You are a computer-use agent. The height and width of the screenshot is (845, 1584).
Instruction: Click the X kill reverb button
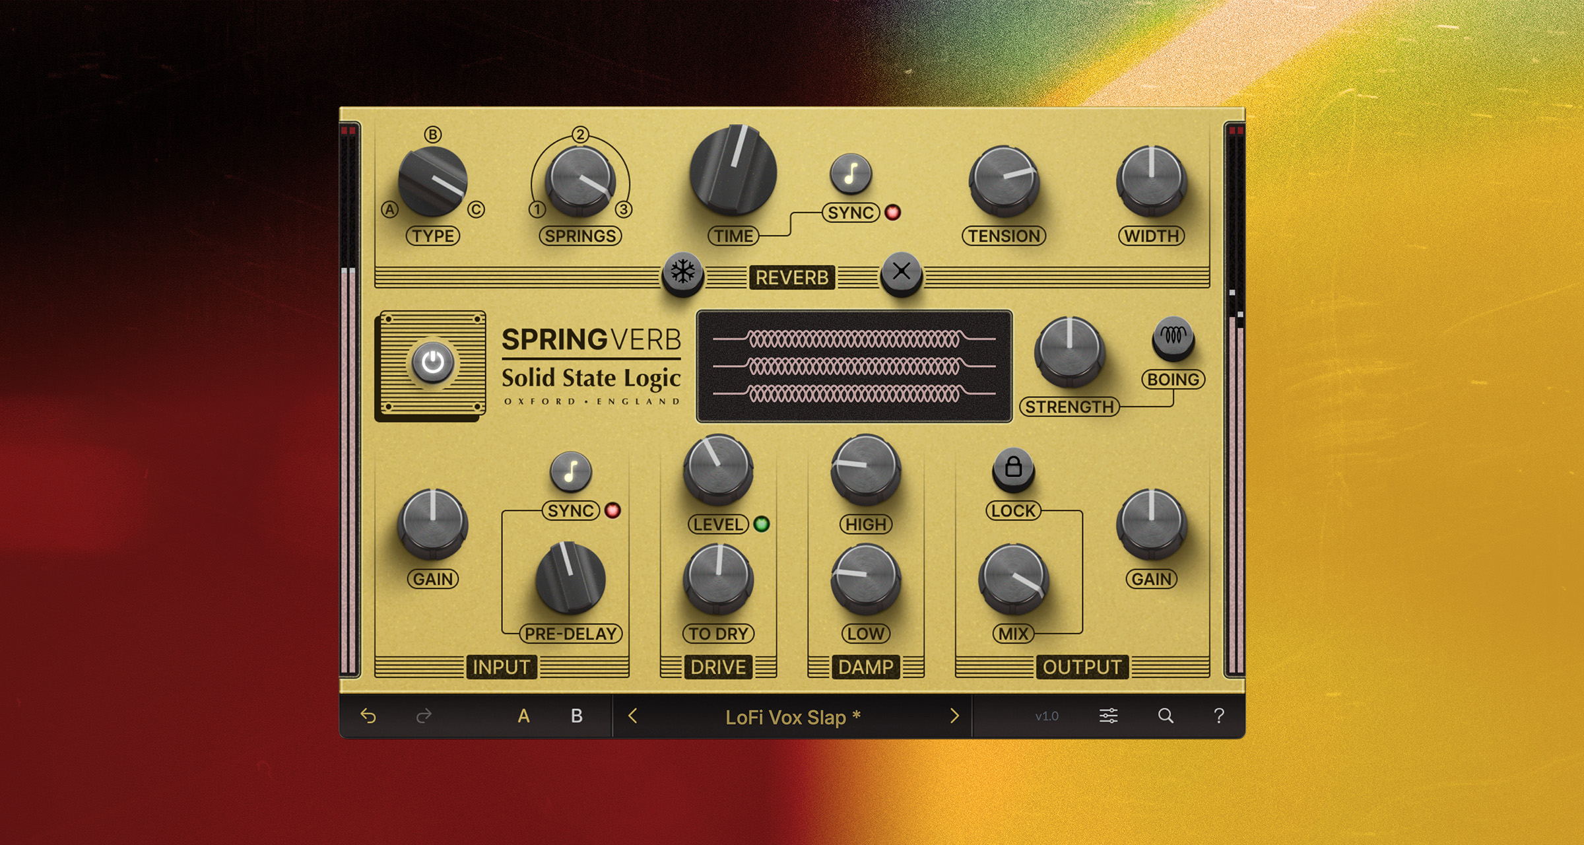pos(901,271)
